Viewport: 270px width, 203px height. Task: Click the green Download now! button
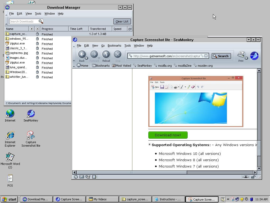(168, 135)
